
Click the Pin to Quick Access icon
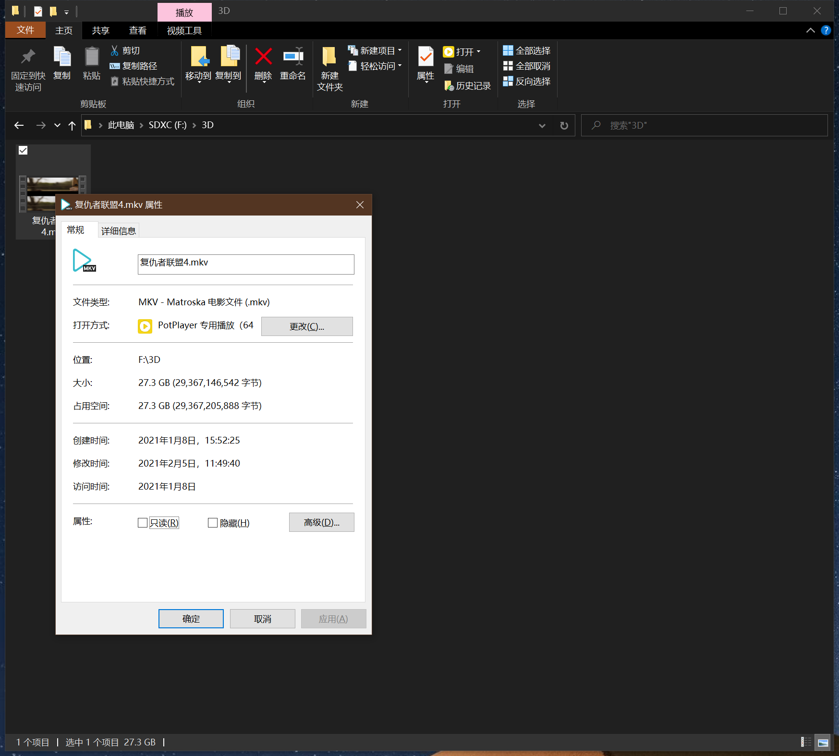pos(28,57)
